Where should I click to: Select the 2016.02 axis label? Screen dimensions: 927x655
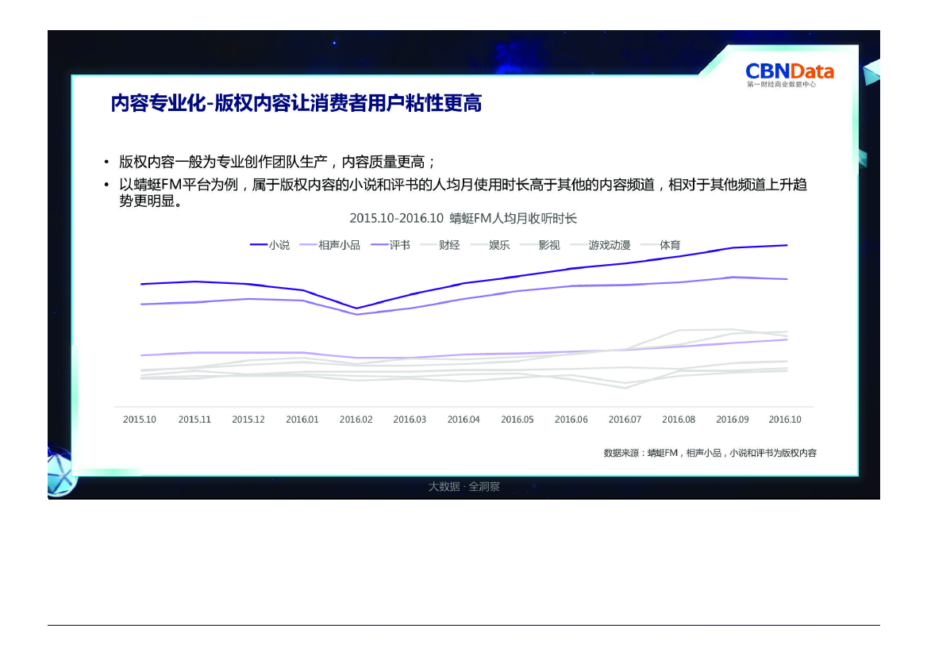tap(356, 419)
